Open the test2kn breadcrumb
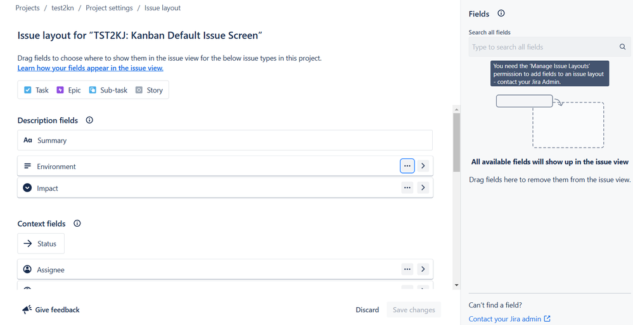Screen dimensions: 633x325 (x=63, y=8)
